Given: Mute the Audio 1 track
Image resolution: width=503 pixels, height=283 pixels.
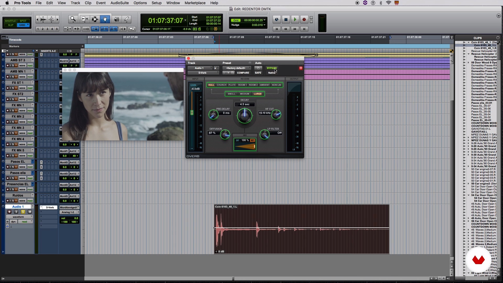Looking at the screenshot, I should point(30,212).
